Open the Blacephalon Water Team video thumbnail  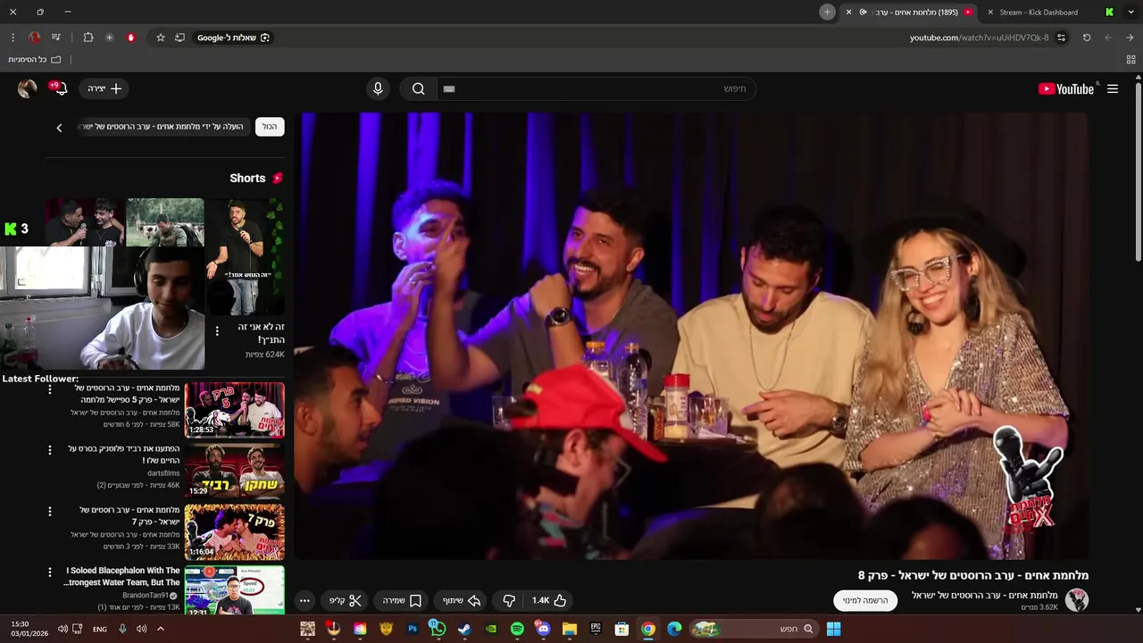pyautogui.click(x=234, y=589)
